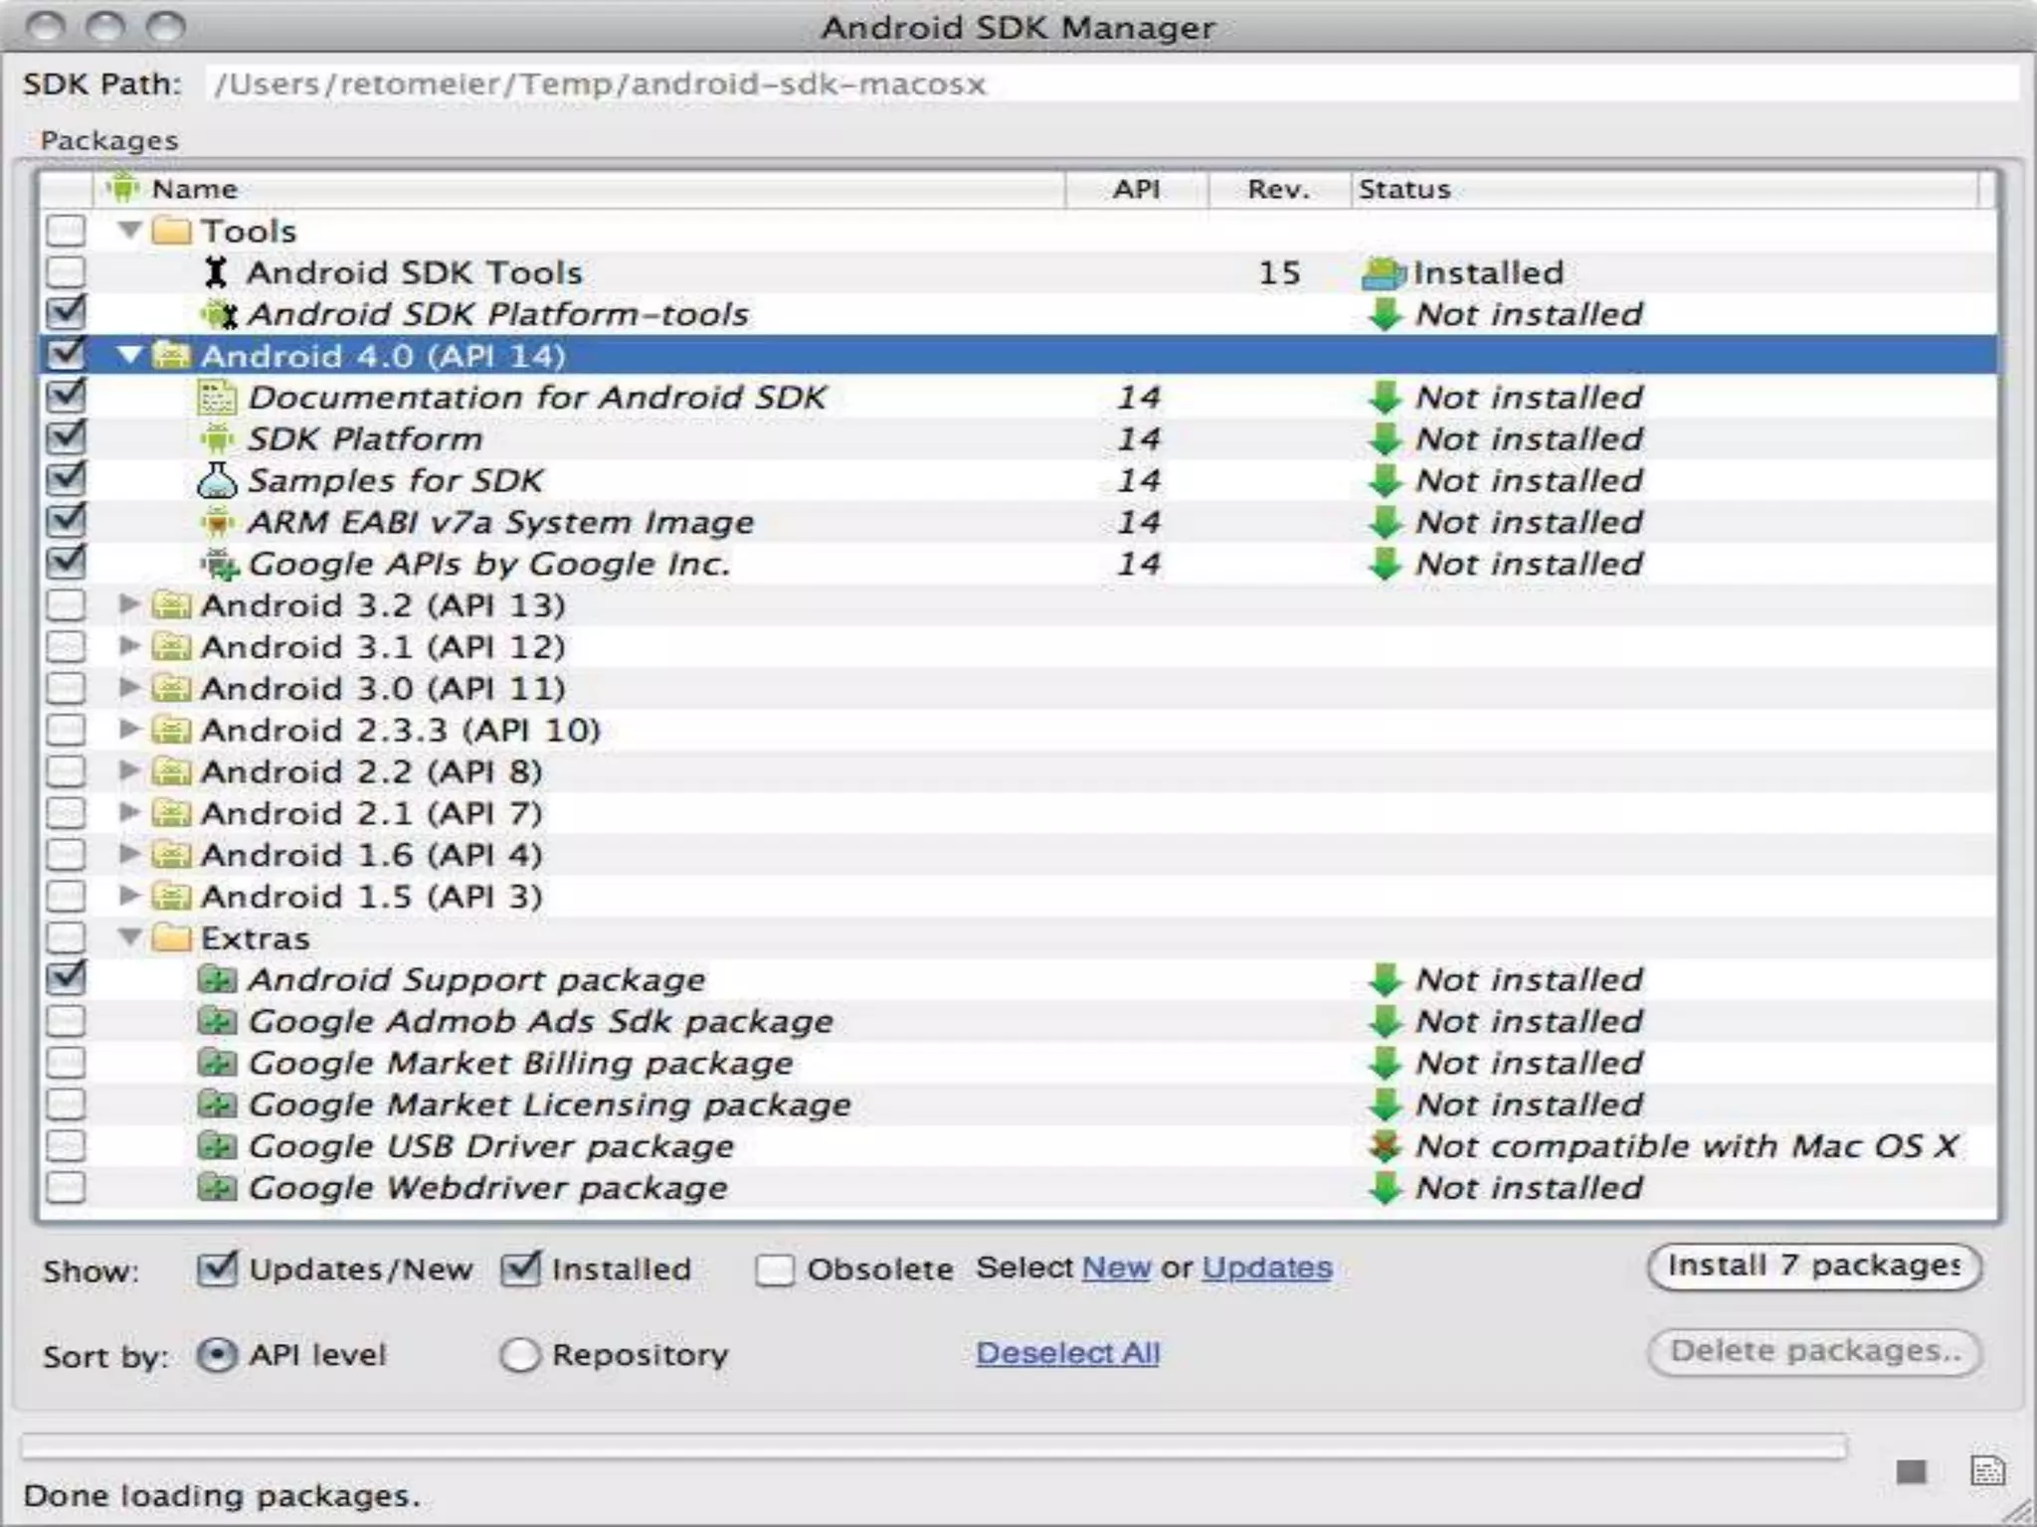Click the green download arrow for Platform-tools
The image size is (2037, 1527).
click(1385, 314)
